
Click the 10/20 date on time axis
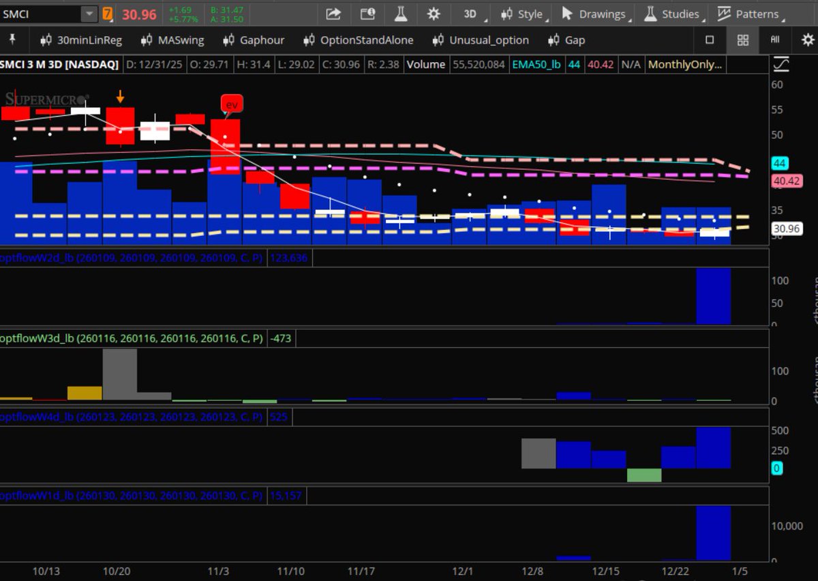pyautogui.click(x=117, y=571)
